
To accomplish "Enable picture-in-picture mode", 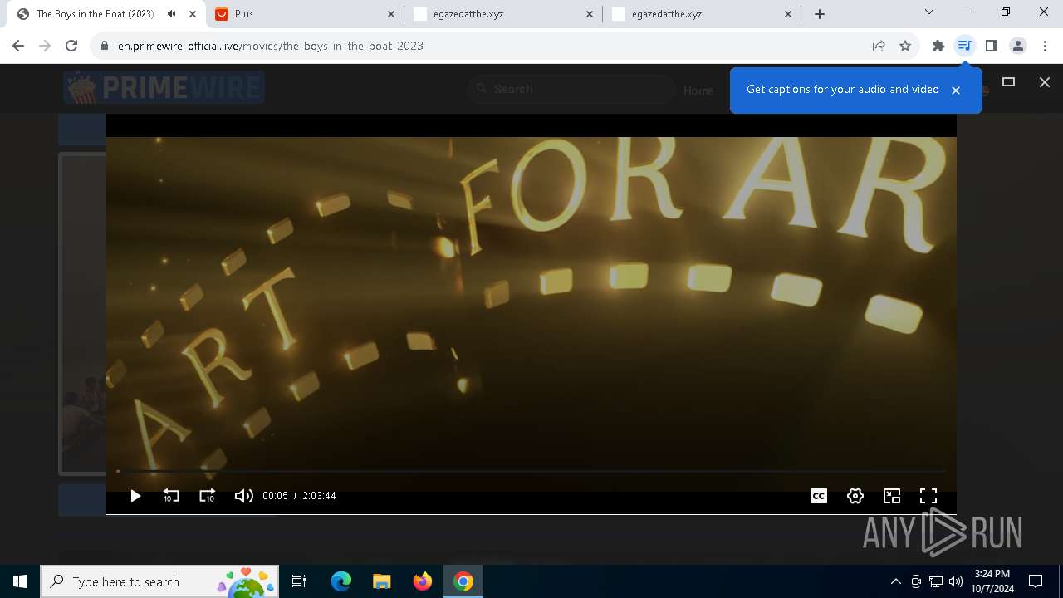I will 892,496.
